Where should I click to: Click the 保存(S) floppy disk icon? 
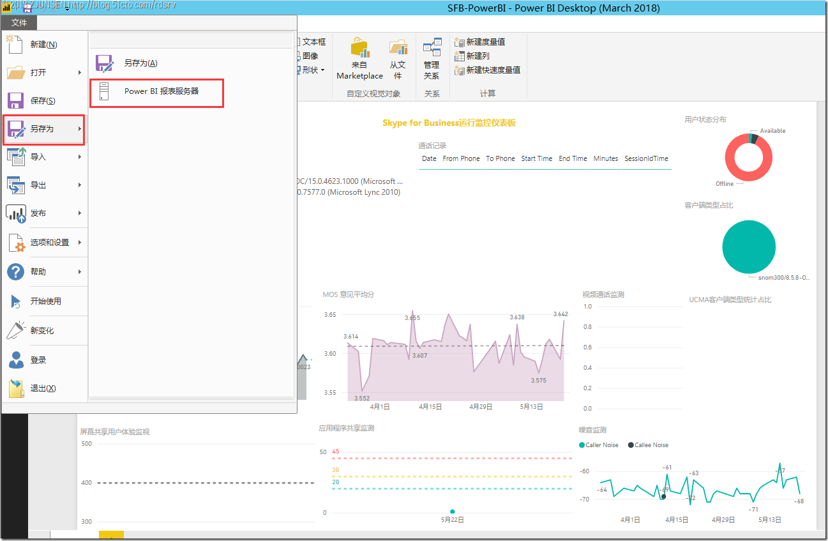[x=15, y=101]
